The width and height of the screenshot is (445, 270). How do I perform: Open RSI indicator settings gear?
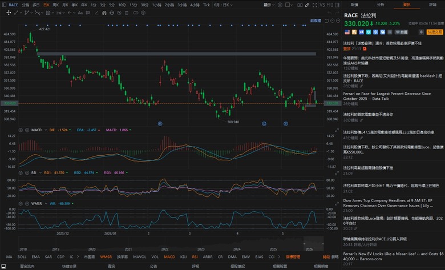pyautogui.click(x=21, y=172)
